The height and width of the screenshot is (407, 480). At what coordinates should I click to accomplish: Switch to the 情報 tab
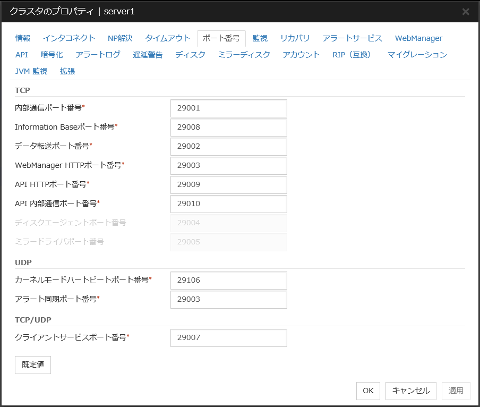[x=23, y=38]
